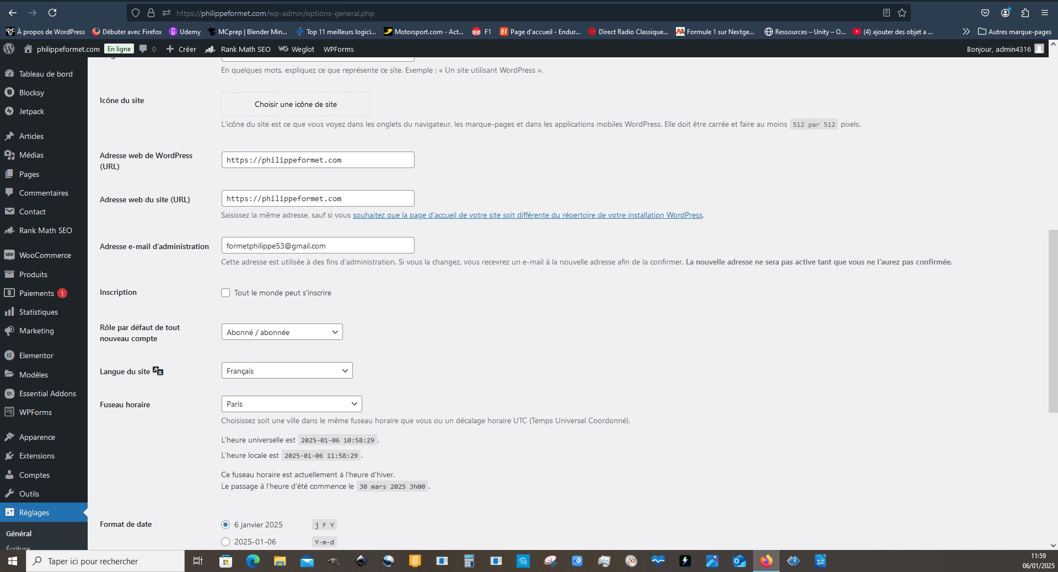1058x572 pixels.
Task: Open the default role dropdown 'Abonné / abonnée'
Action: pos(282,332)
